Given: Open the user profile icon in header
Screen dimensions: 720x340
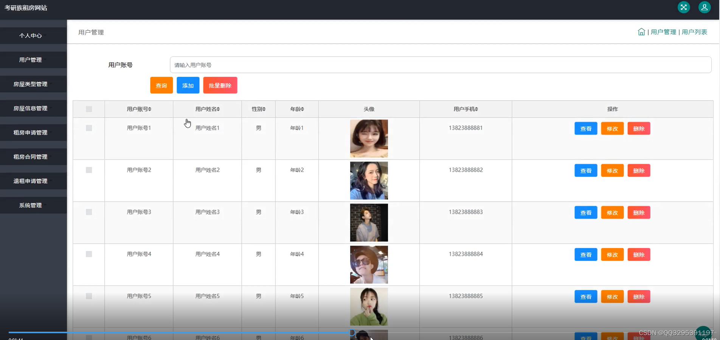Looking at the screenshot, I should click(704, 7).
